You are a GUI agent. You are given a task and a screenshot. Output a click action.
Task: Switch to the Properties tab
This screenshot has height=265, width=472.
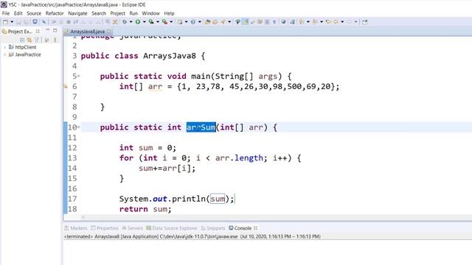[105, 228]
